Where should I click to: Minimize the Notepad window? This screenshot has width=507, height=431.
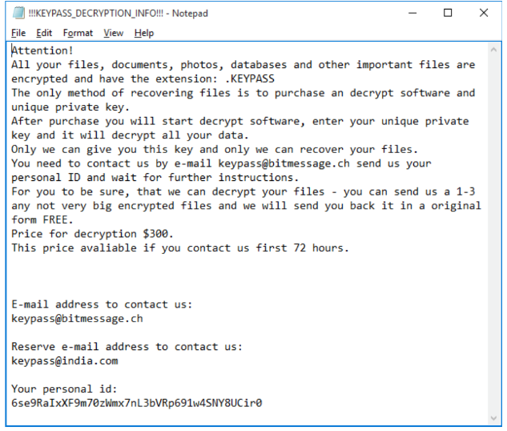pyautogui.click(x=412, y=14)
